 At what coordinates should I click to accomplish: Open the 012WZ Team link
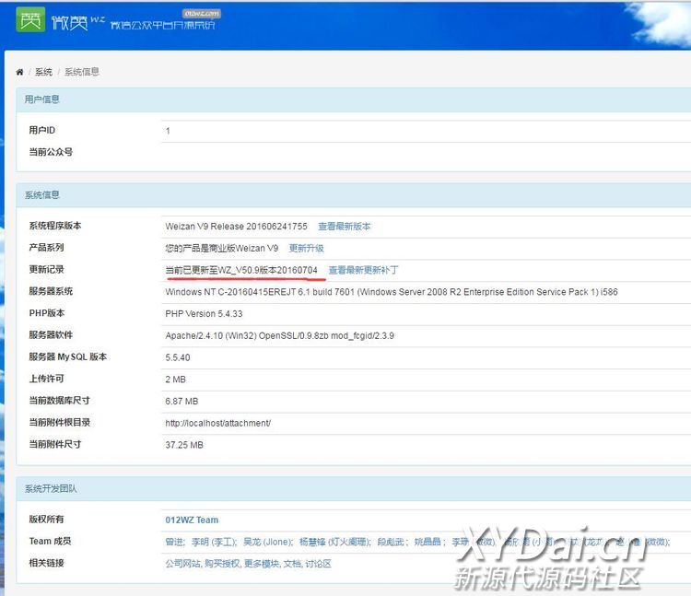(x=192, y=520)
